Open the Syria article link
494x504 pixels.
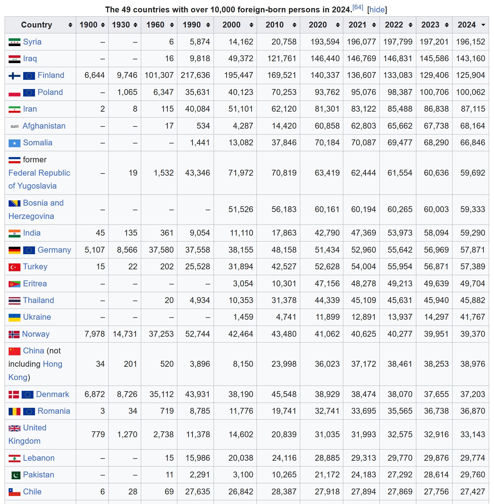coord(32,42)
